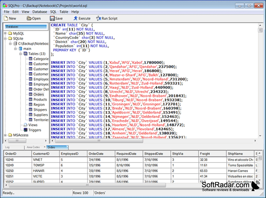Select the C:\Backup\Noteboc database file icon

[x=15, y=44]
